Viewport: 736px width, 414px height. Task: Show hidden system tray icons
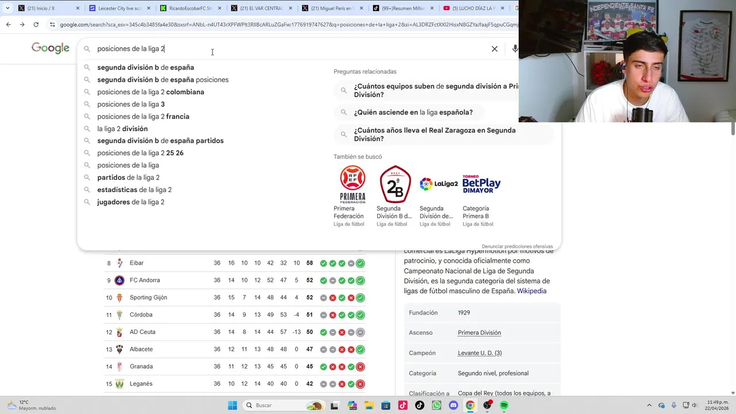coord(649,405)
